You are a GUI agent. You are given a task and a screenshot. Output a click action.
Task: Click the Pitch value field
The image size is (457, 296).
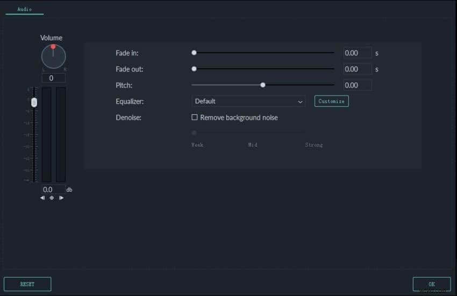tap(358, 85)
